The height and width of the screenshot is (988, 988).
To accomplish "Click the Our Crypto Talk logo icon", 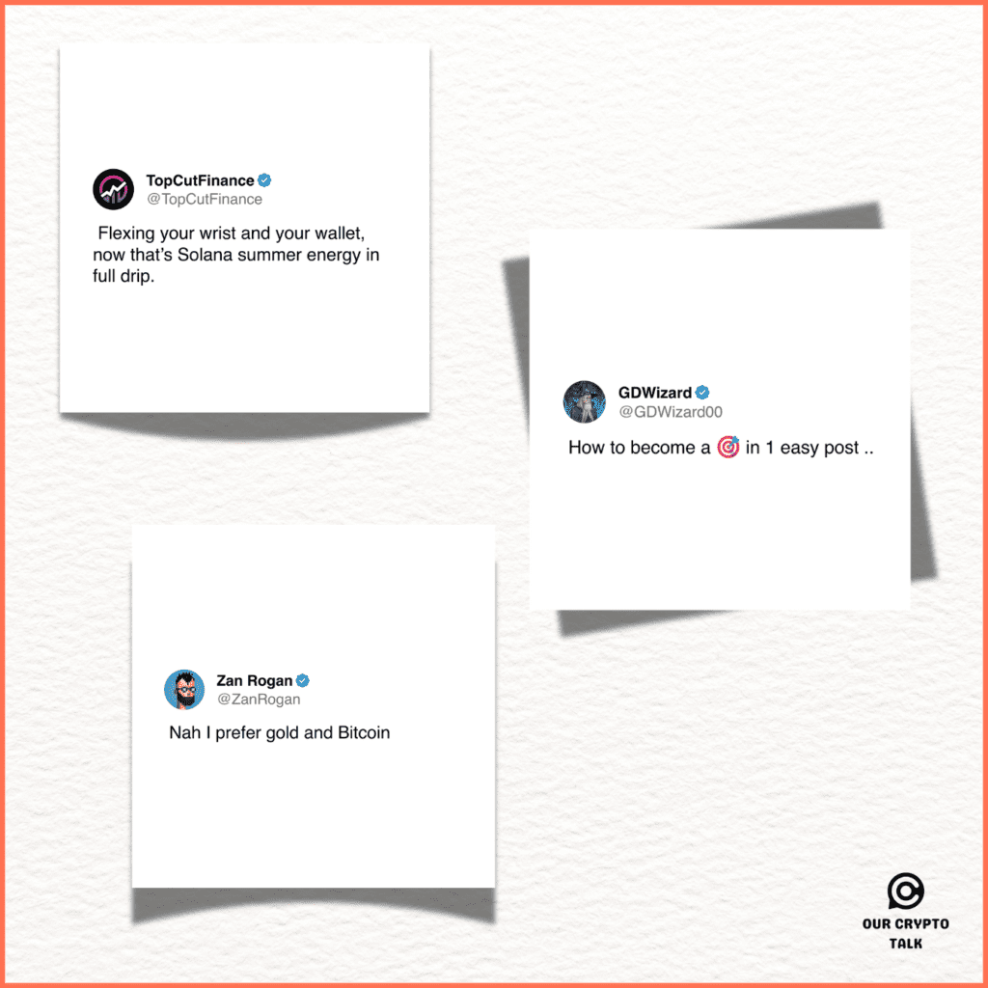I will pos(905,891).
